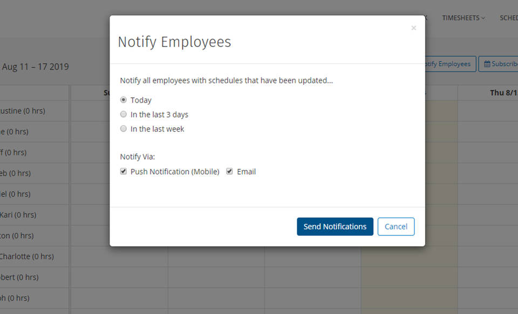
Task: Click the ton (0 hrs) employee row
Action: pyautogui.click(x=17, y=235)
